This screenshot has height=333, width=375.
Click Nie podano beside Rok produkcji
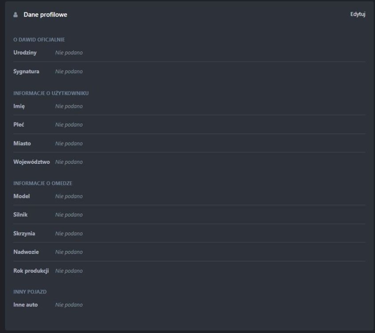click(x=68, y=270)
